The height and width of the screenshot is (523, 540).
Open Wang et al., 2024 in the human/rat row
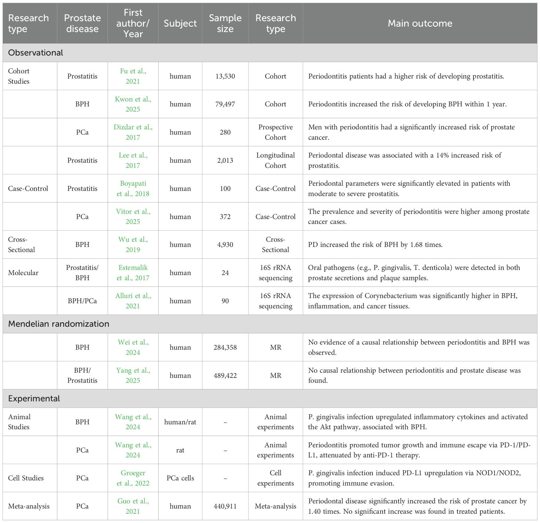pos(133,422)
